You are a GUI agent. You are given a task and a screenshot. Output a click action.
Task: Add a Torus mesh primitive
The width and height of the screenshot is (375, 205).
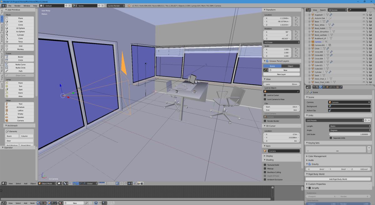tap(19, 42)
